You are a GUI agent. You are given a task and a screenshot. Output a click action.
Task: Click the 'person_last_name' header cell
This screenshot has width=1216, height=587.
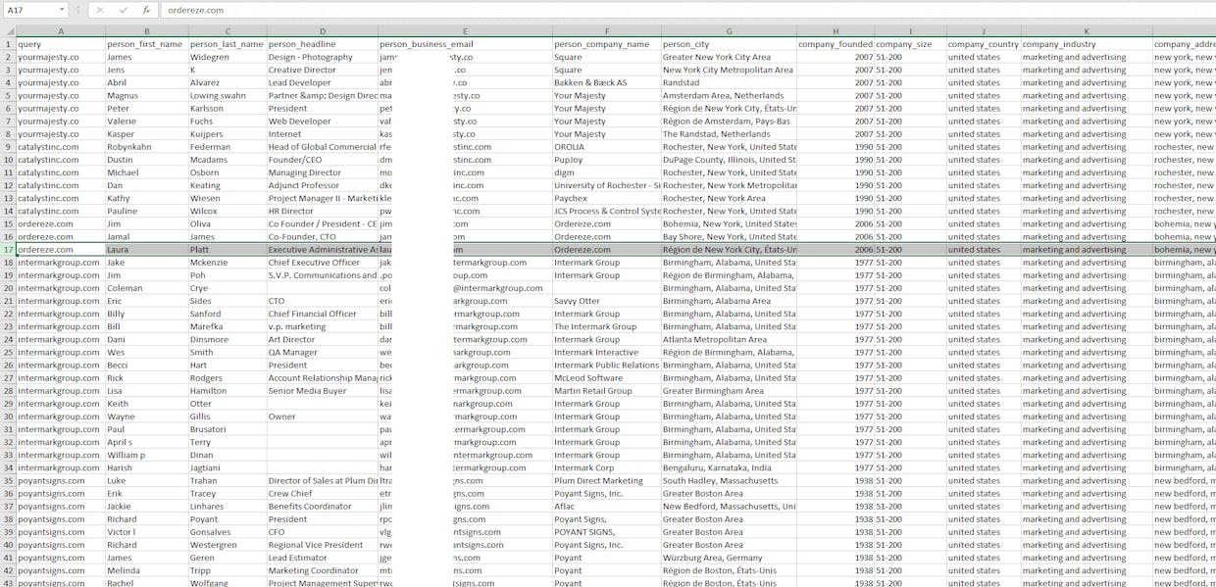(228, 44)
